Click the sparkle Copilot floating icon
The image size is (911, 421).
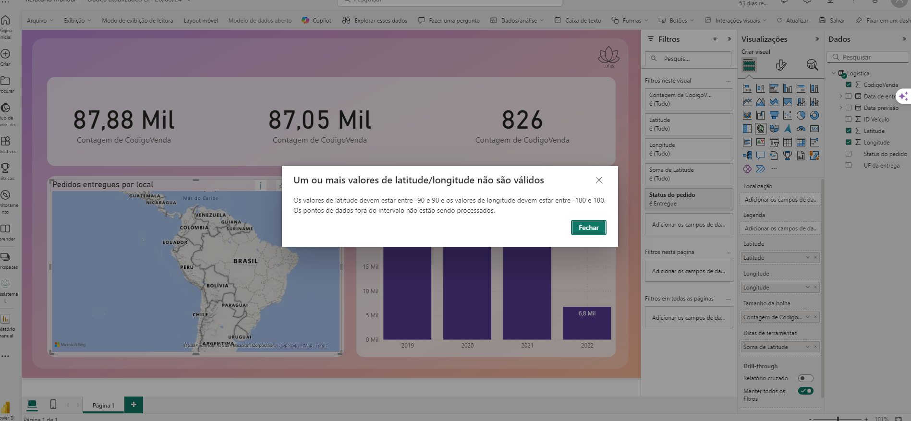[903, 96]
